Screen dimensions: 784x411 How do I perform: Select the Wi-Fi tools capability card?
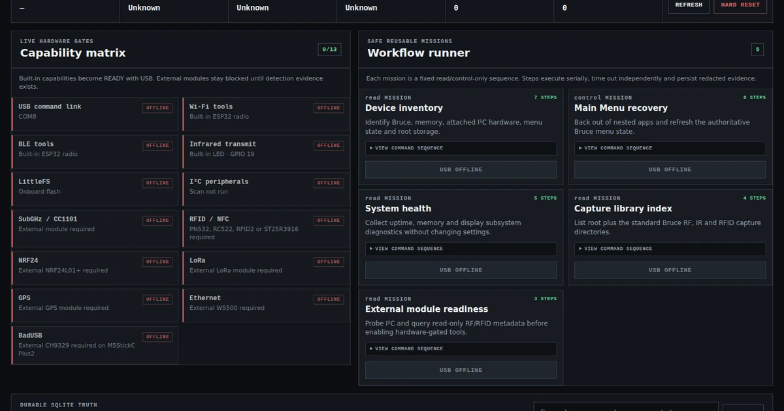coord(266,115)
